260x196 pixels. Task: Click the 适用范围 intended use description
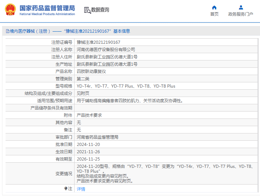pyautogui.click(x=130, y=101)
